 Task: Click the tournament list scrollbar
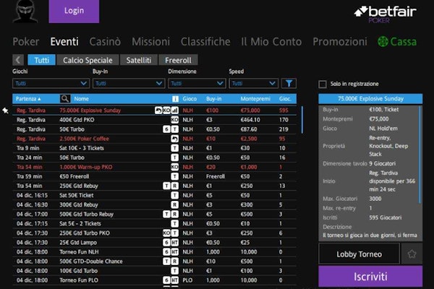tap(302, 119)
